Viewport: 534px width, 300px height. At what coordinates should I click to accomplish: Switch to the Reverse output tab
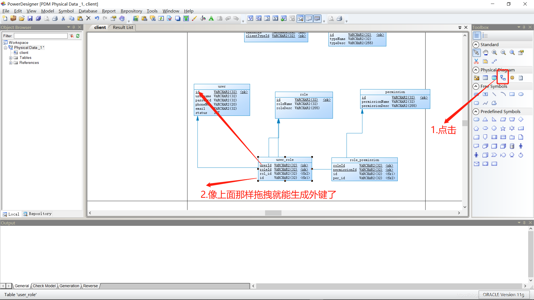[x=90, y=286]
